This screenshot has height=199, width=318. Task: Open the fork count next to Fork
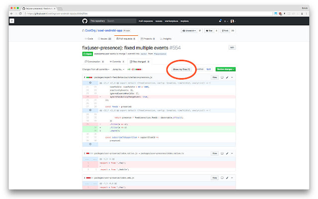coord(233,31)
